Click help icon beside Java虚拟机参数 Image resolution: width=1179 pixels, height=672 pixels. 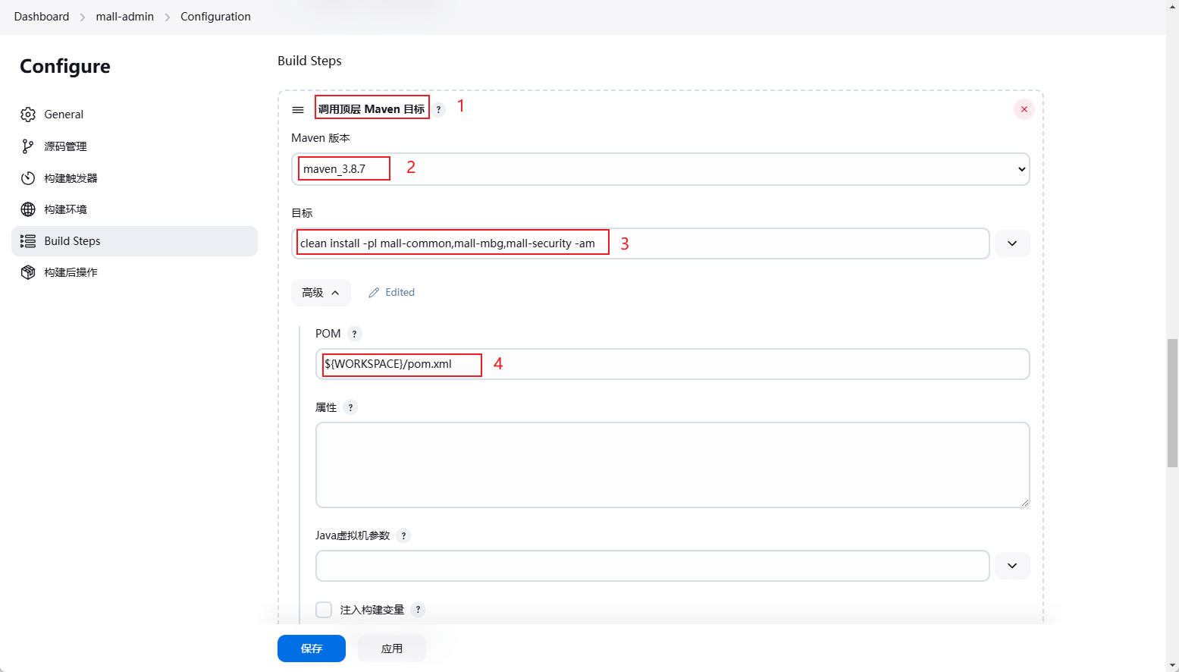pos(403,535)
